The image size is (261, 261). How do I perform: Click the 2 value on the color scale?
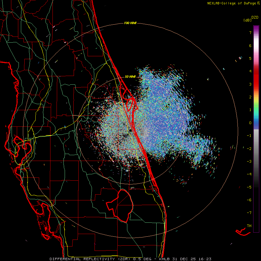point(250,97)
